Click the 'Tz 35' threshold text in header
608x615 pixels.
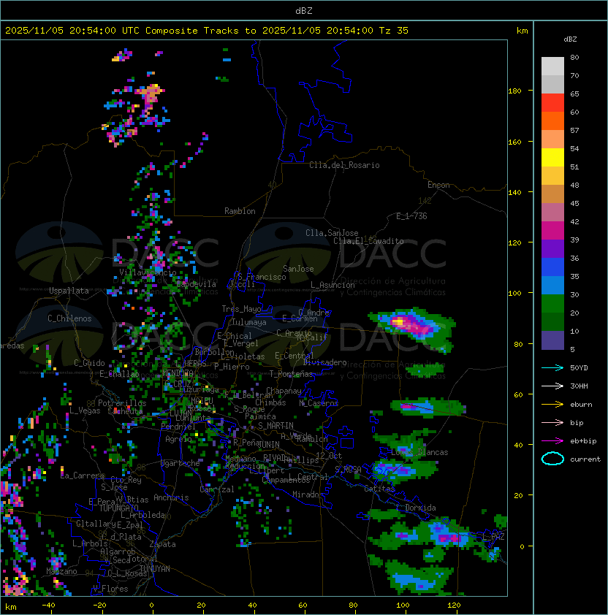[394, 31]
